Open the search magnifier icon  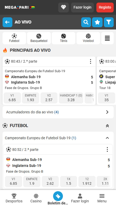tap(86, 22)
